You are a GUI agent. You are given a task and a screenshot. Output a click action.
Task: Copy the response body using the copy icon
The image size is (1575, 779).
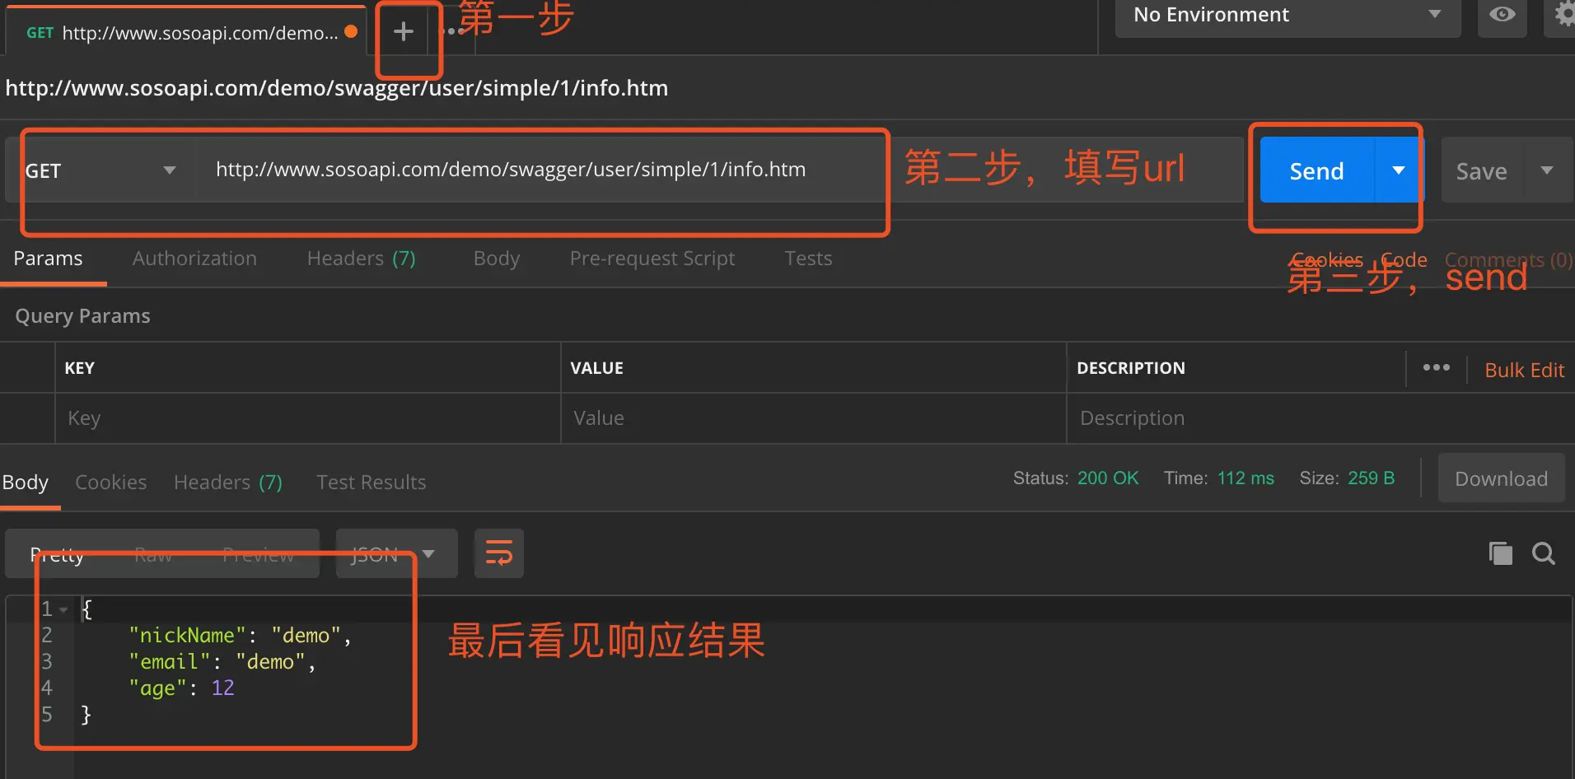pos(1500,553)
